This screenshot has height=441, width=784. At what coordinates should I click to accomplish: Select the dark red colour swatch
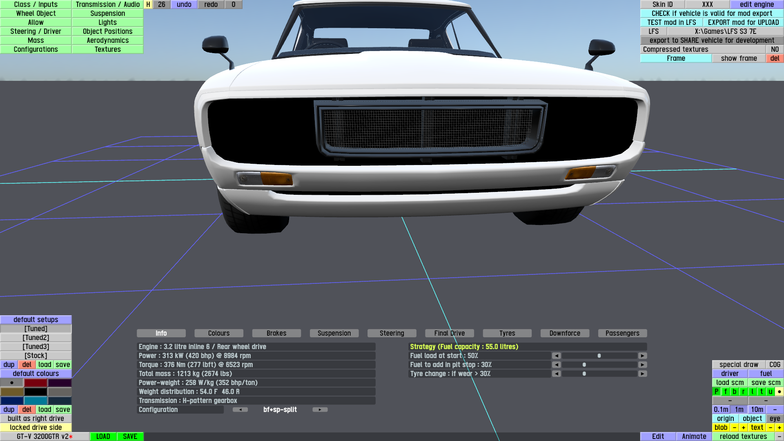tap(36, 383)
